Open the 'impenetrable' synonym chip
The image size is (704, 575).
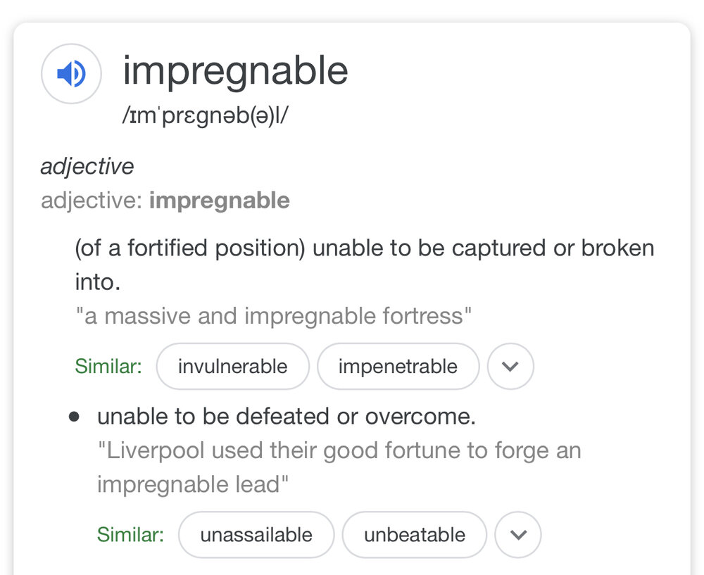coord(398,366)
